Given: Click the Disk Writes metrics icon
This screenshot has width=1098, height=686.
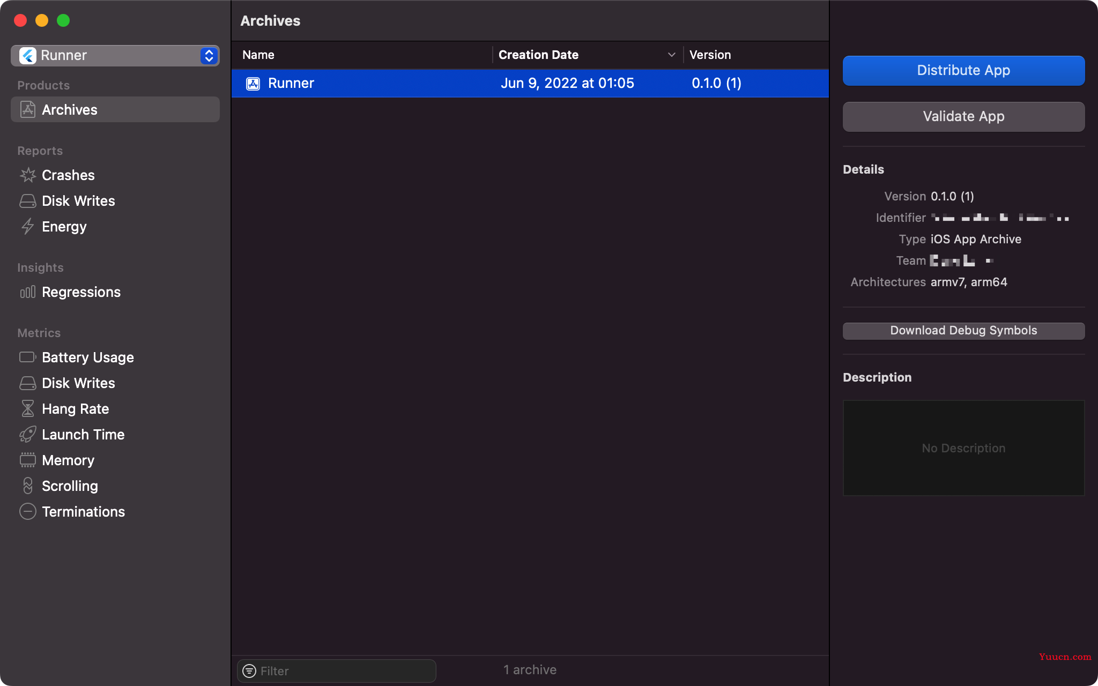Looking at the screenshot, I should 27,383.
